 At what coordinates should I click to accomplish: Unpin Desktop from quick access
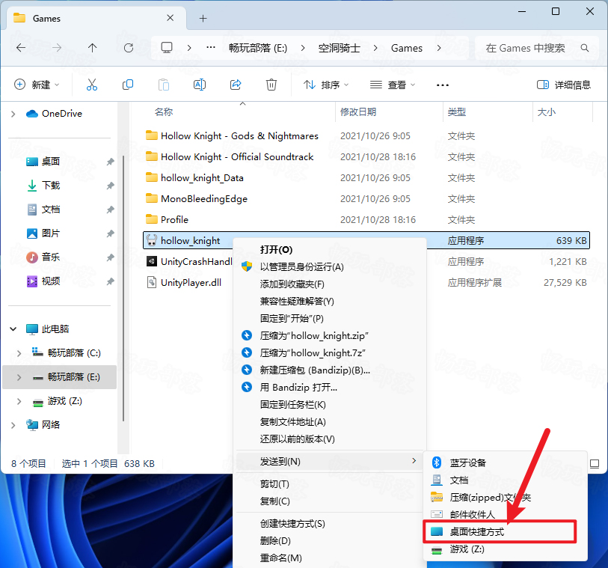click(111, 162)
